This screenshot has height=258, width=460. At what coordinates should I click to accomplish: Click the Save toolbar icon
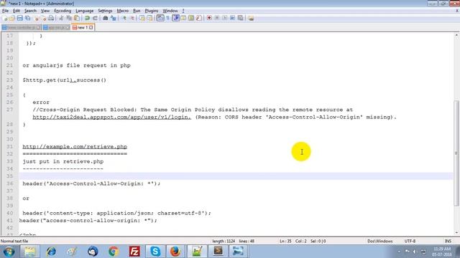(19, 18)
